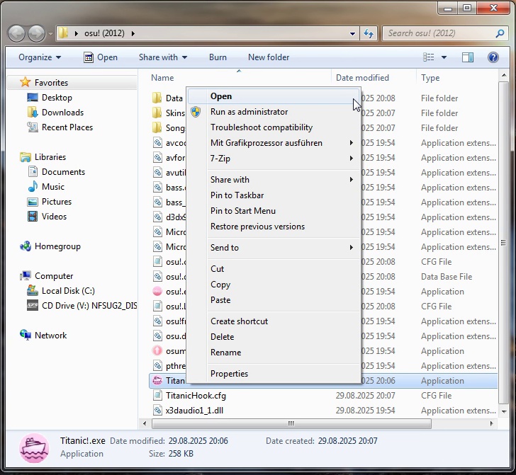Click the Open toolbar button

click(x=101, y=57)
